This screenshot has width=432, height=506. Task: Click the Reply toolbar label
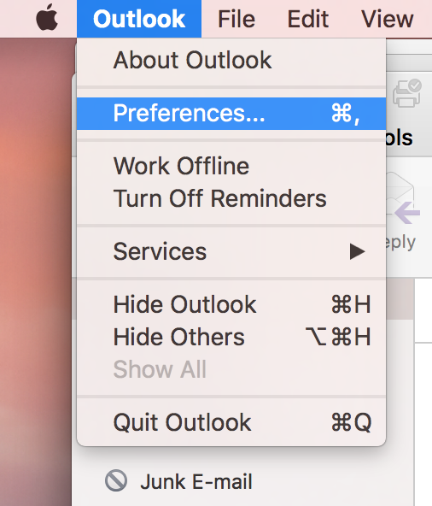(400, 243)
